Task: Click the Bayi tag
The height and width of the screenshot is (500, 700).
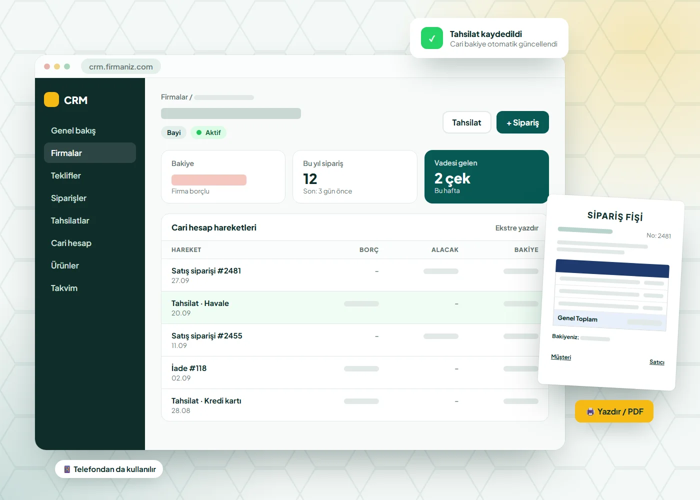Action: tap(174, 132)
